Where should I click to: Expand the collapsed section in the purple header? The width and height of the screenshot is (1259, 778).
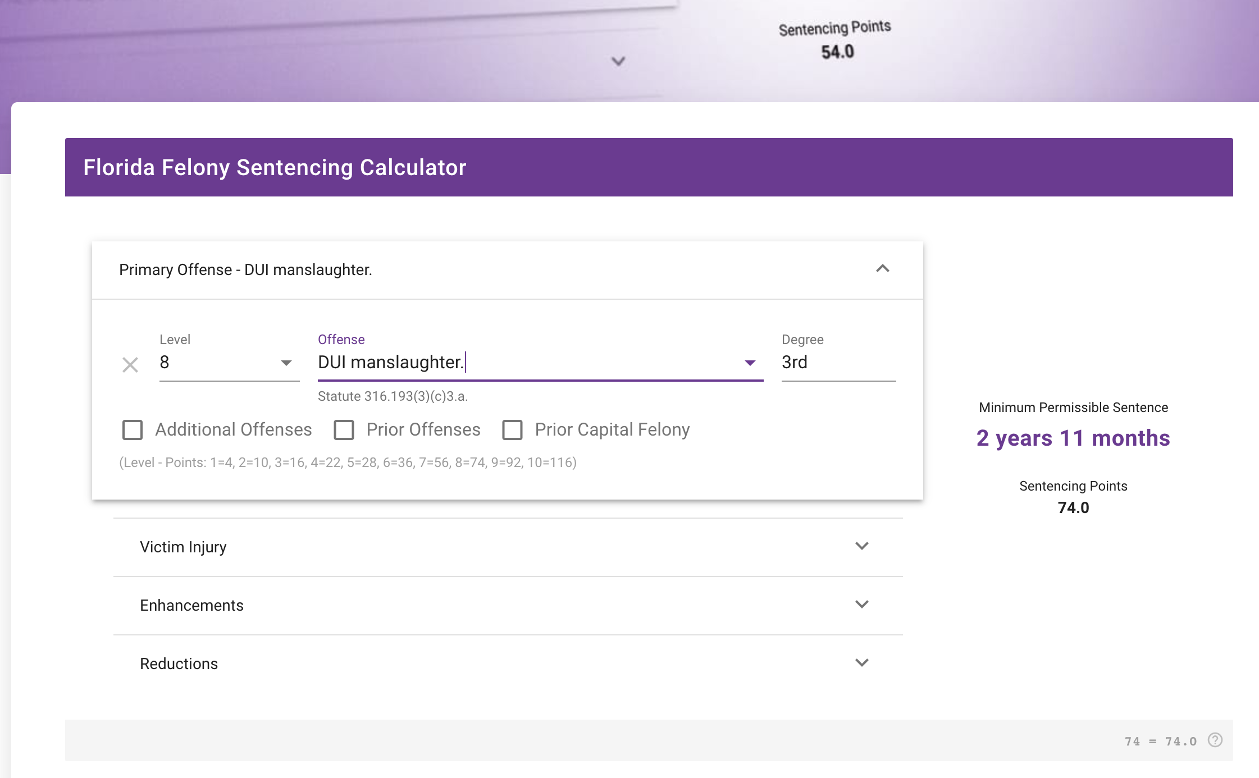[x=618, y=62]
